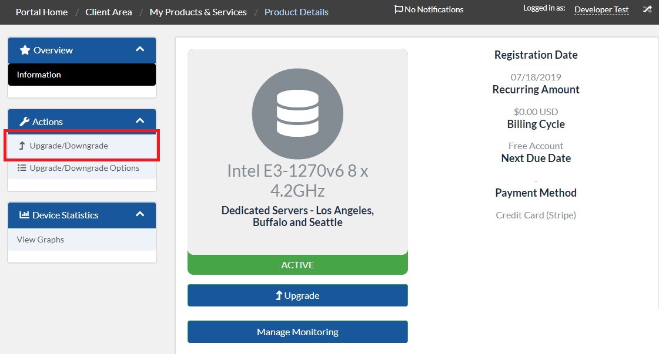The image size is (659, 354).
Task: Open Client Area breadcrumb
Action: (108, 12)
